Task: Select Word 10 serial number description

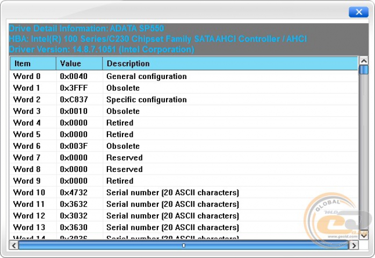Action: tap(172, 192)
